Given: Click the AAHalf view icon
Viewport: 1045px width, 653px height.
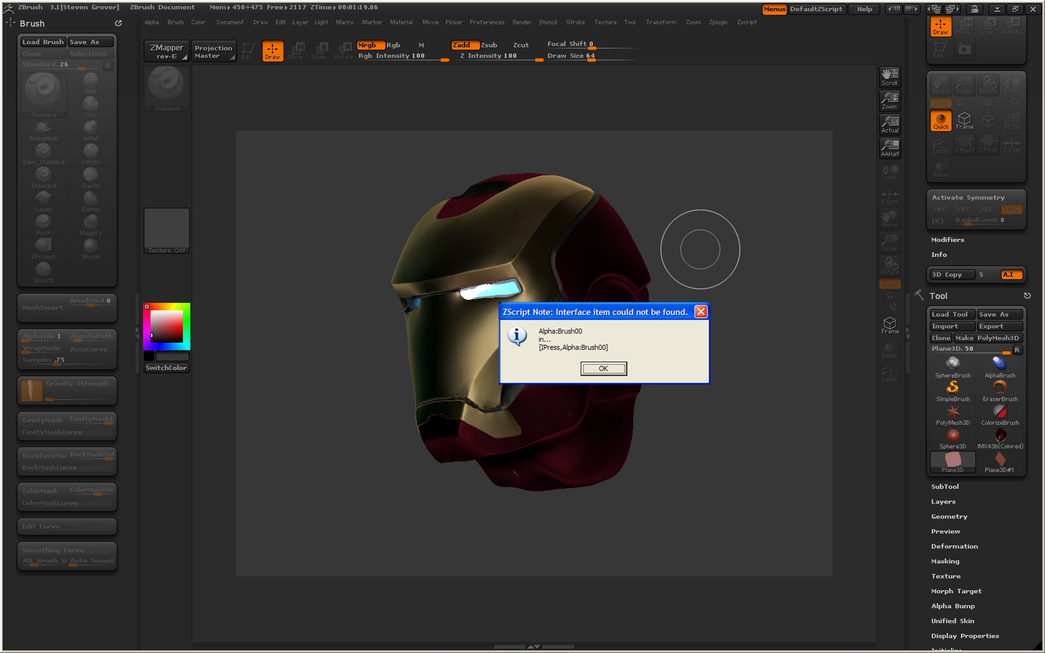Looking at the screenshot, I should click(x=889, y=147).
